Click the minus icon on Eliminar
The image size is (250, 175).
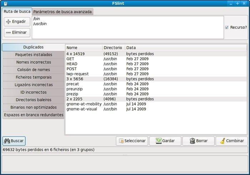pyautogui.click(x=8, y=33)
